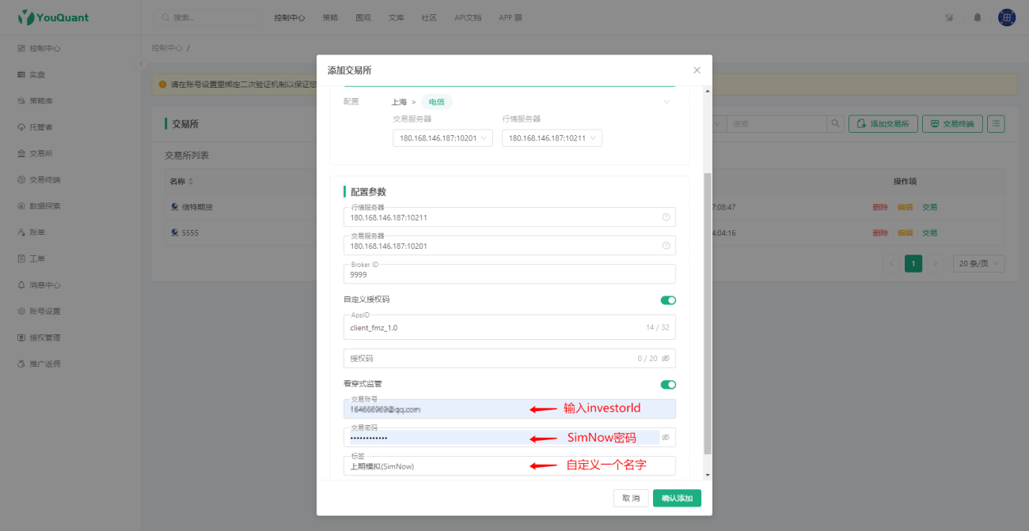Screen dimensions: 1029x531
Task: Turn off the 看穿式监管 switch
Action: click(669, 384)
